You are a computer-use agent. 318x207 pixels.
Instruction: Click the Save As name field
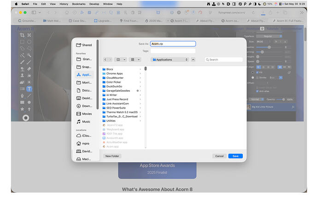(x=173, y=44)
